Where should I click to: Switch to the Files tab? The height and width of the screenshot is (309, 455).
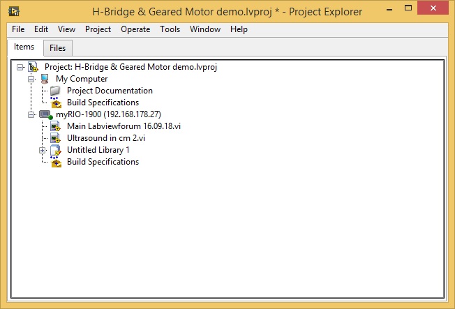tap(57, 48)
